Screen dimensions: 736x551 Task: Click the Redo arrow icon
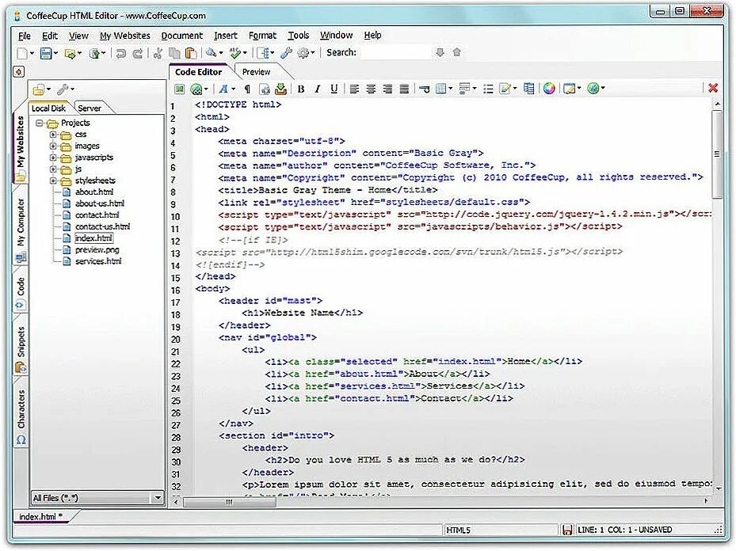[x=138, y=53]
